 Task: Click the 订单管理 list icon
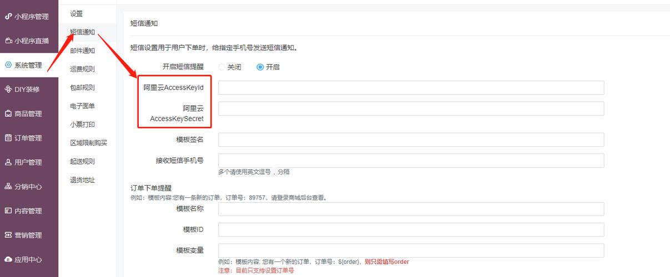(x=8, y=138)
